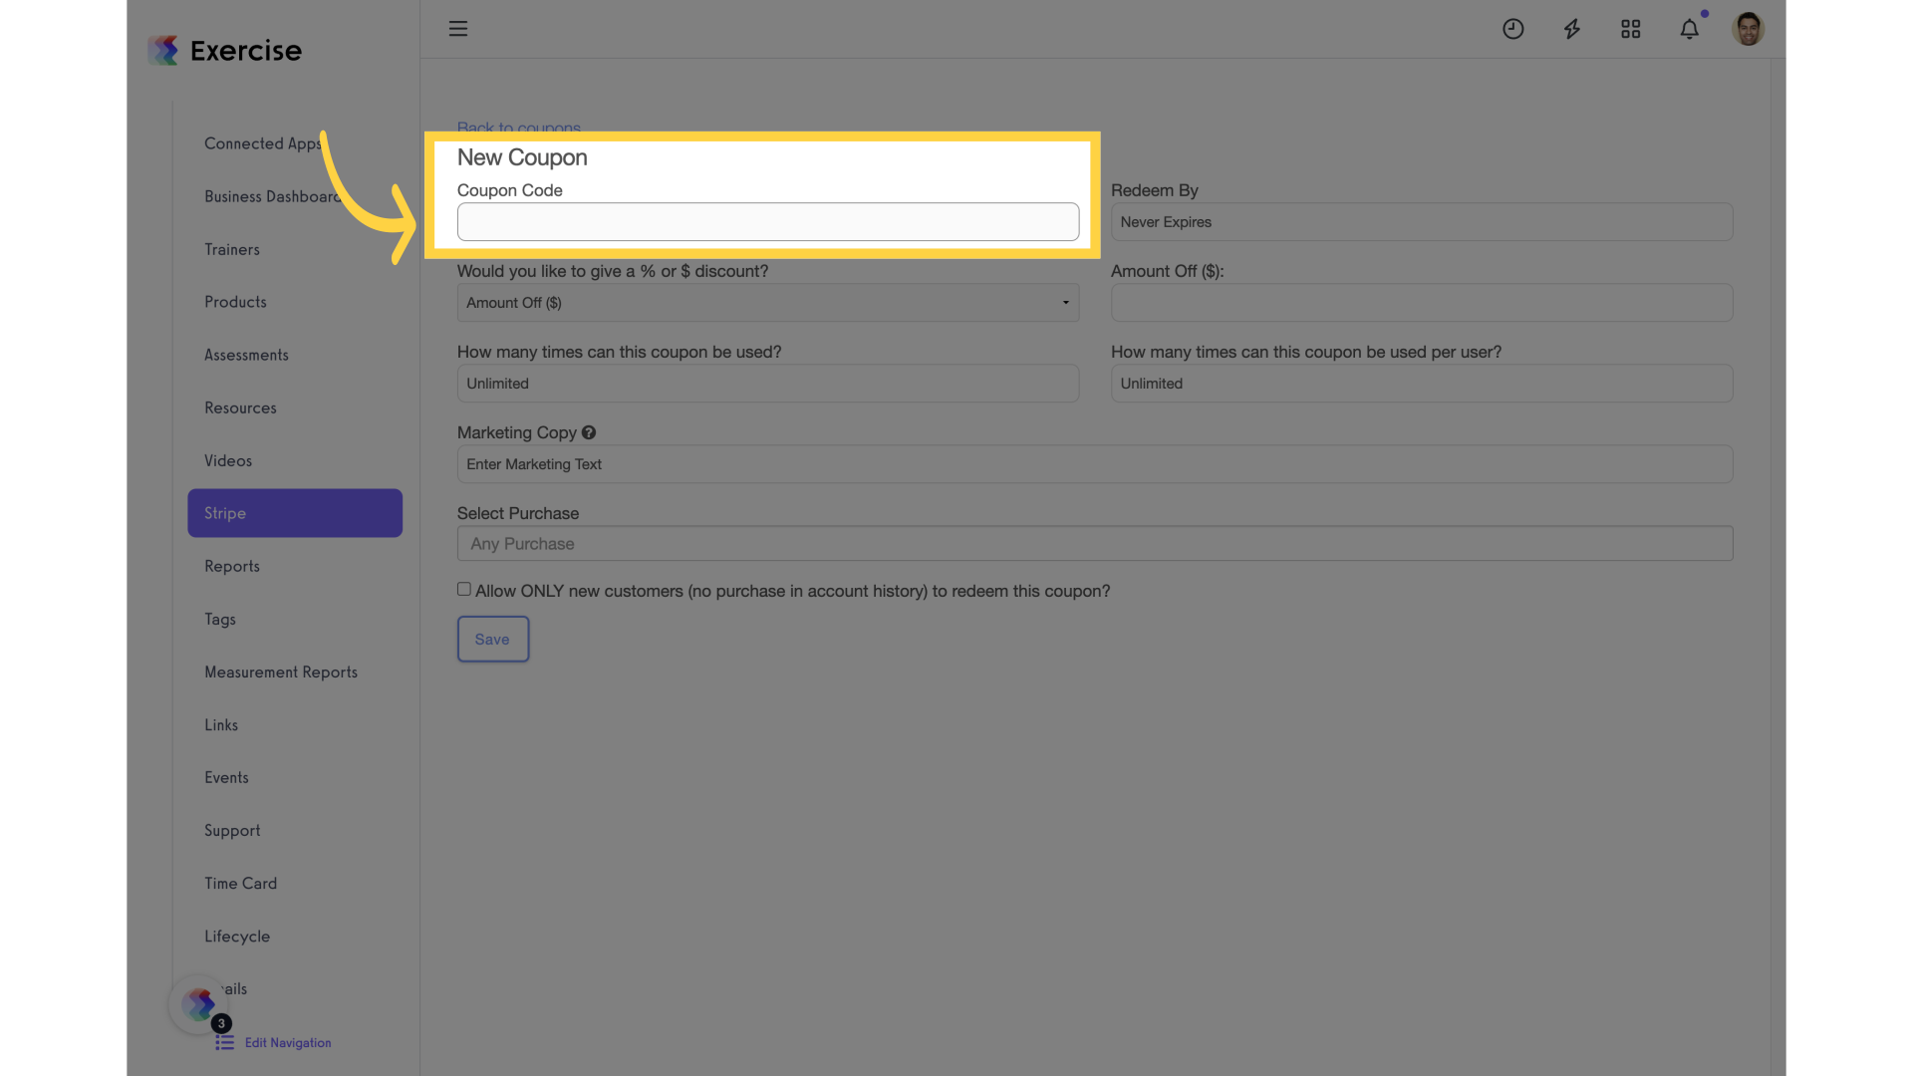The width and height of the screenshot is (1913, 1076).
Task: Open Tags in sidebar
Action: [x=220, y=619]
